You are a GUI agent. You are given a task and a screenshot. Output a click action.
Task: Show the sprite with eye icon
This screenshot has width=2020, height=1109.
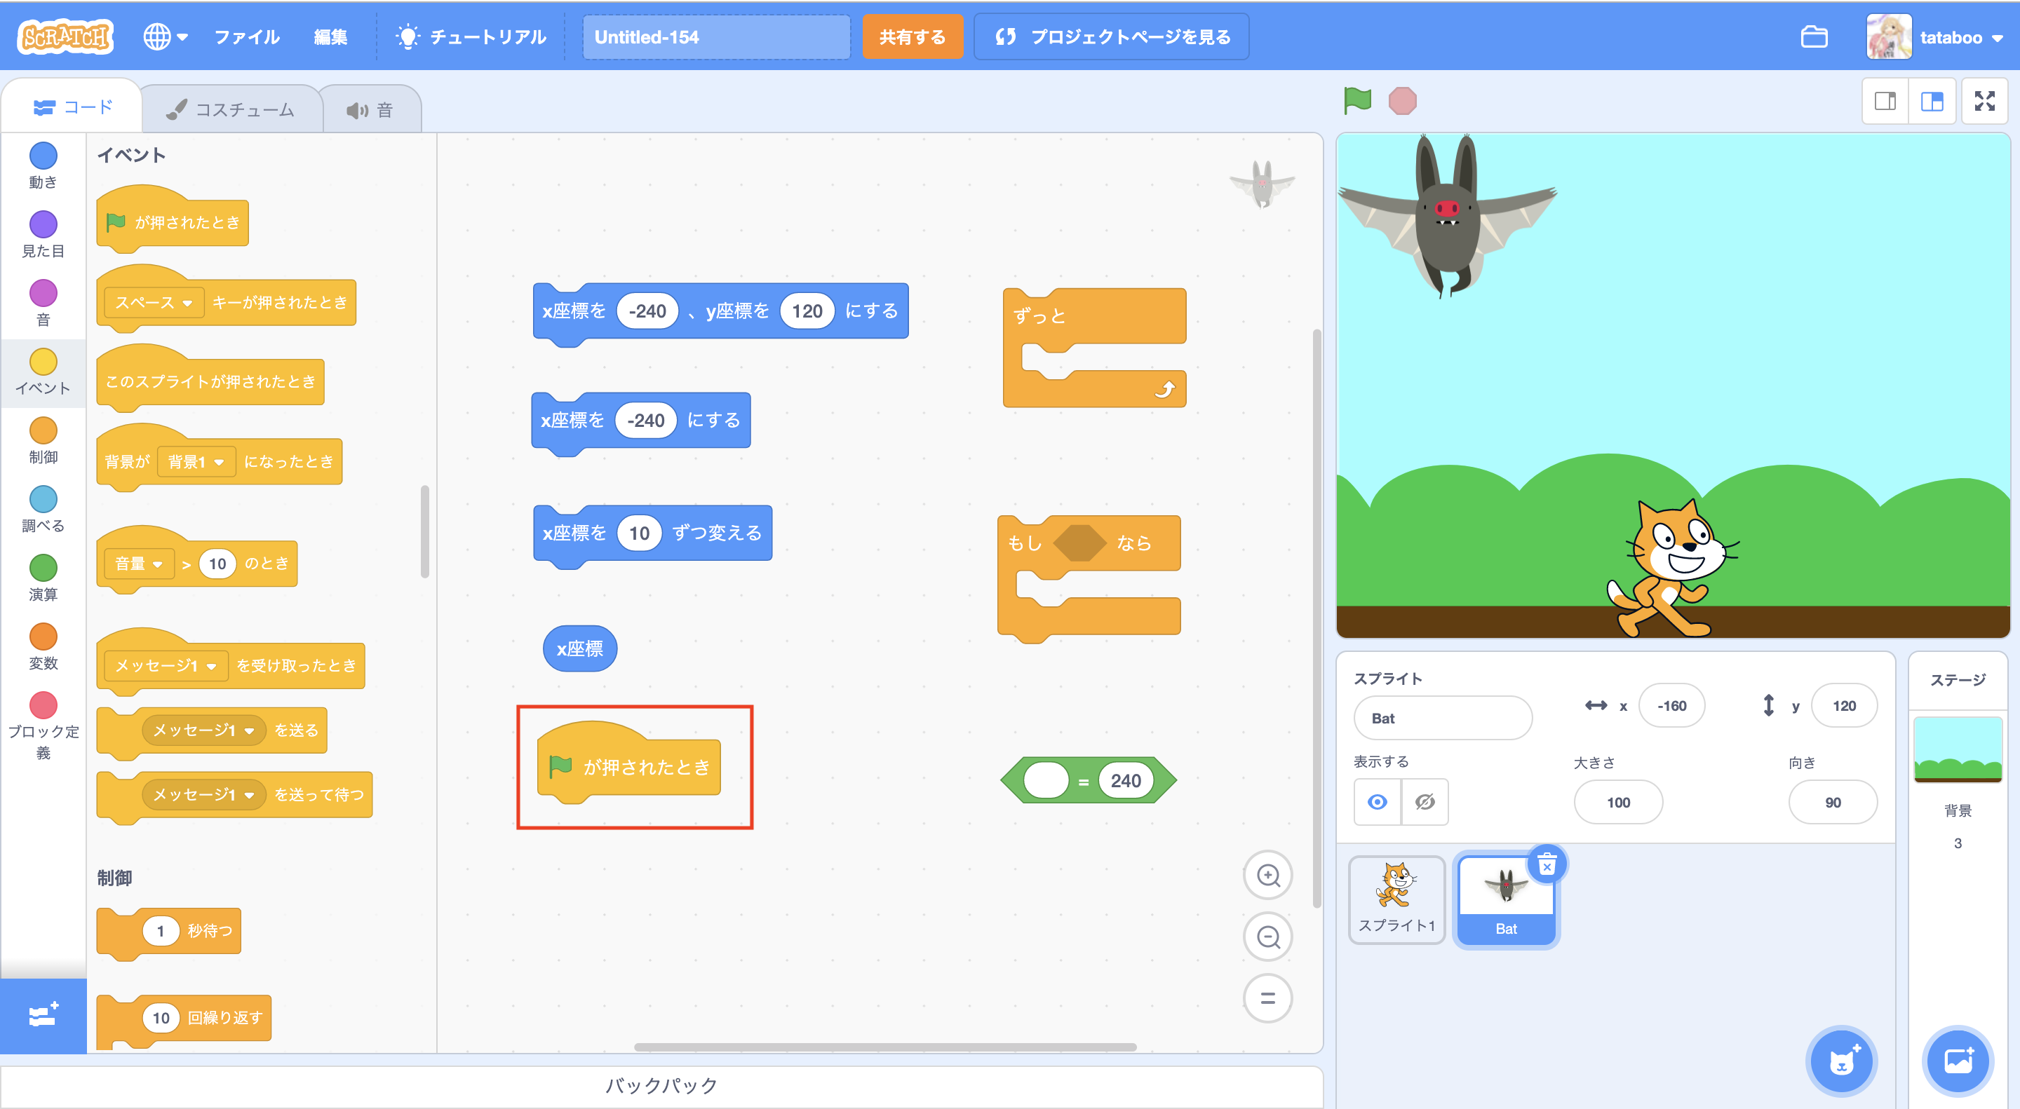tap(1377, 802)
